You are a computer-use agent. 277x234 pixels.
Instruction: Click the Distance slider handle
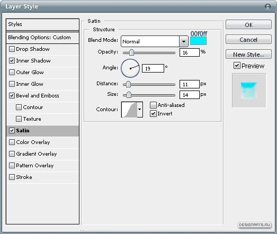point(128,84)
